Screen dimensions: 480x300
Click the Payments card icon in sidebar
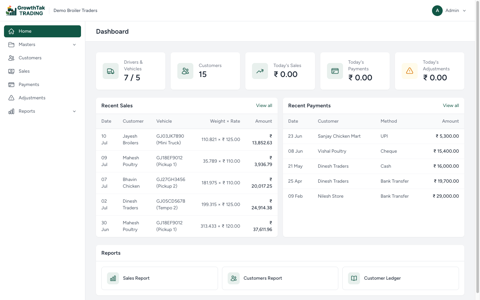(11, 85)
